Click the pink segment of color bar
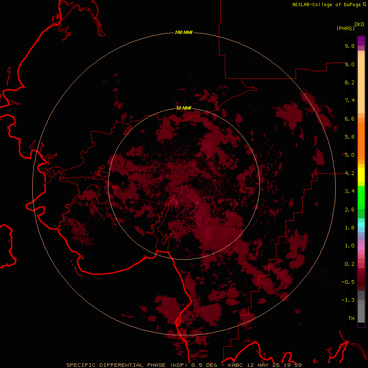The height and width of the screenshot is (368, 368). (361, 248)
